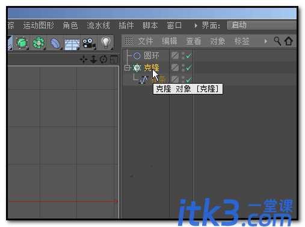Screen dimensions: 305x227
Task: Open Object Manager 文件 menu
Action: tap(146, 41)
